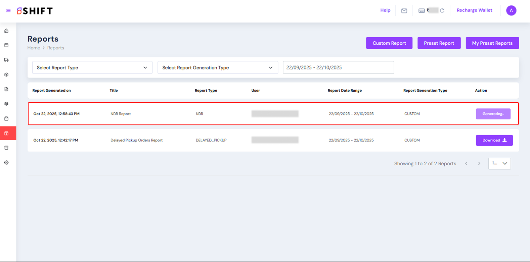The width and height of the screenshot is (530, 262).
Task: Go to next page of reports
Action: 479,164
